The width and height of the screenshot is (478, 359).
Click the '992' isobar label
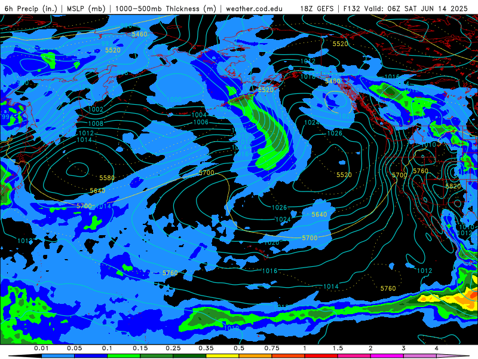click(x=107, y=43)
